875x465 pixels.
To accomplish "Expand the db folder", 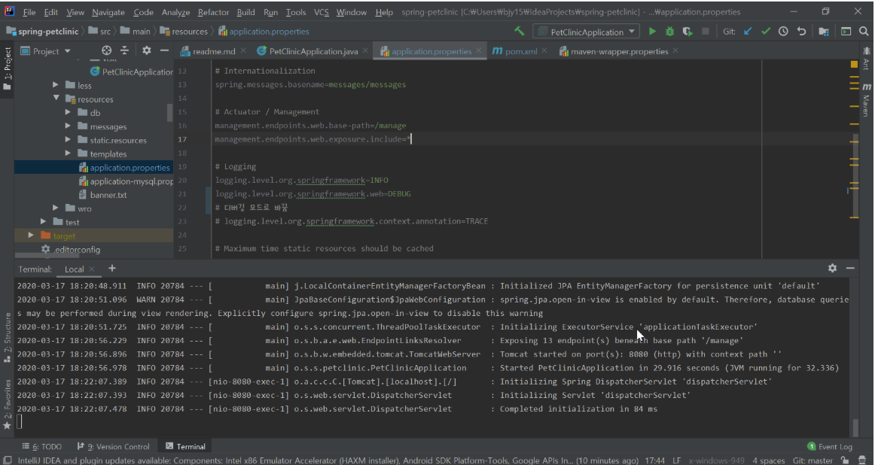I will pos(68,113).
